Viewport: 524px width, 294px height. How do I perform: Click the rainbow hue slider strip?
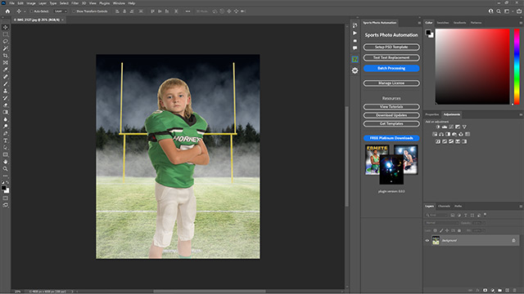(517, 67)
